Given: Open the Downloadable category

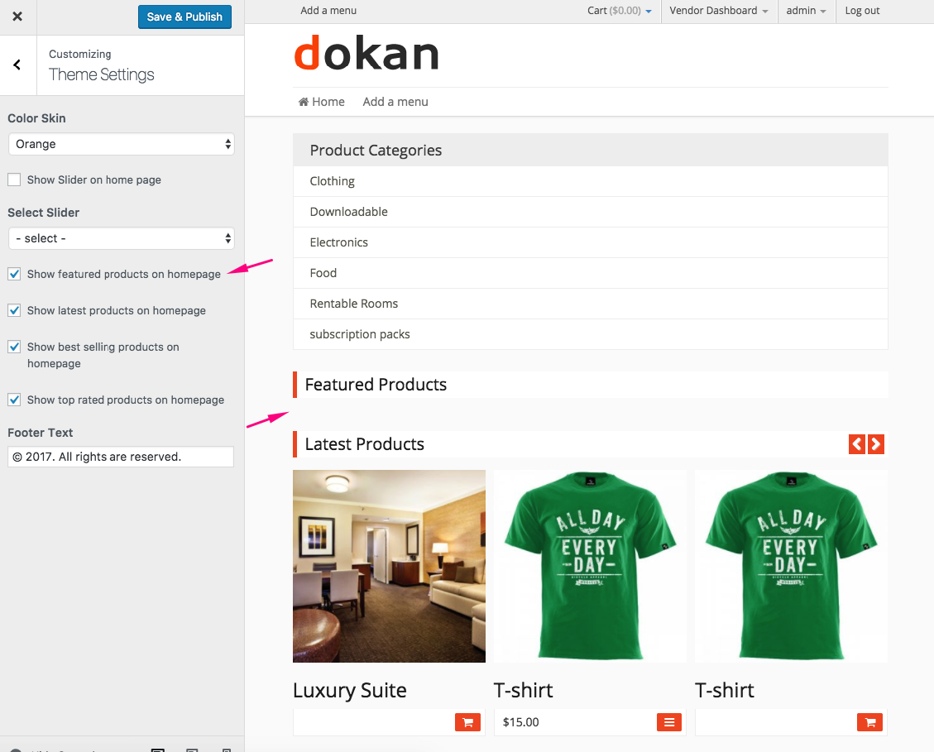Looking at the screenshot, I should pos(348,212).
